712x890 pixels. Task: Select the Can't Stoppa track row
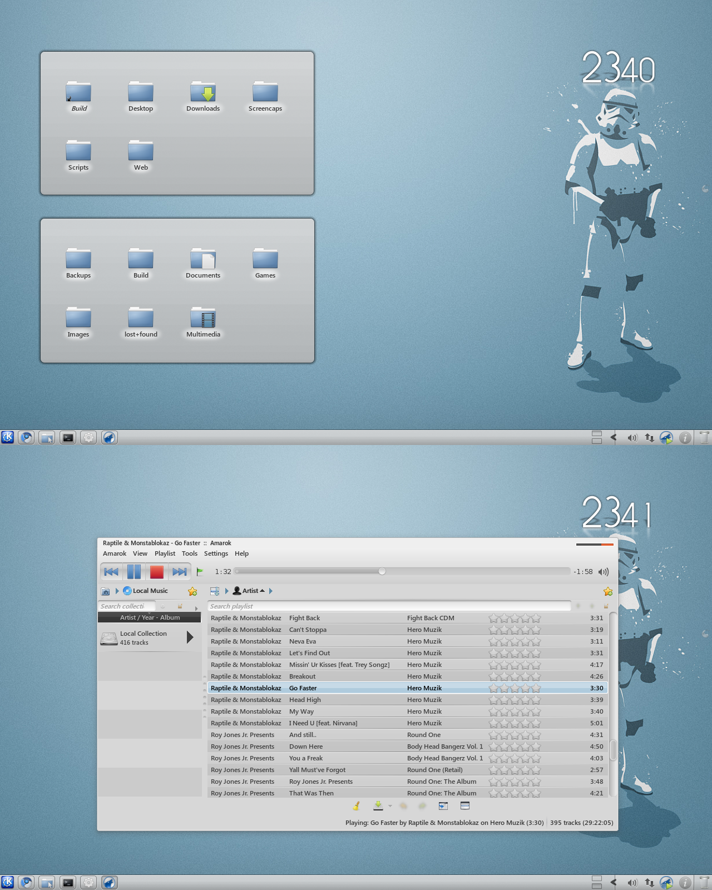pos(407,630)
